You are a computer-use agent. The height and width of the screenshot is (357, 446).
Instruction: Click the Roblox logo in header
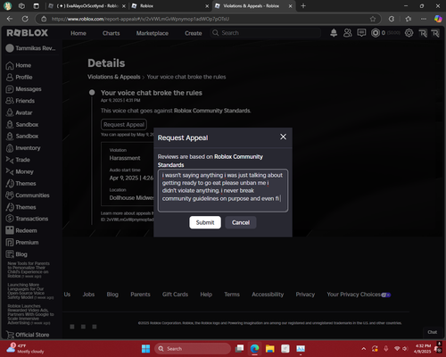[27, 33]
